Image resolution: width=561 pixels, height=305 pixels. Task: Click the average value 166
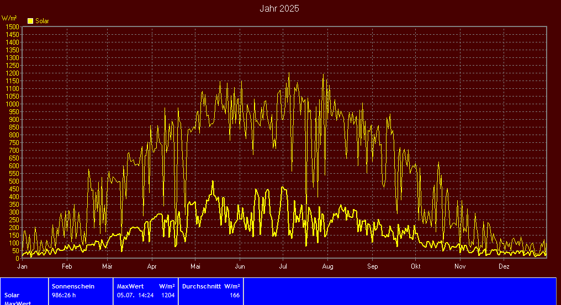pyautogui.click(x=235, y=295)
